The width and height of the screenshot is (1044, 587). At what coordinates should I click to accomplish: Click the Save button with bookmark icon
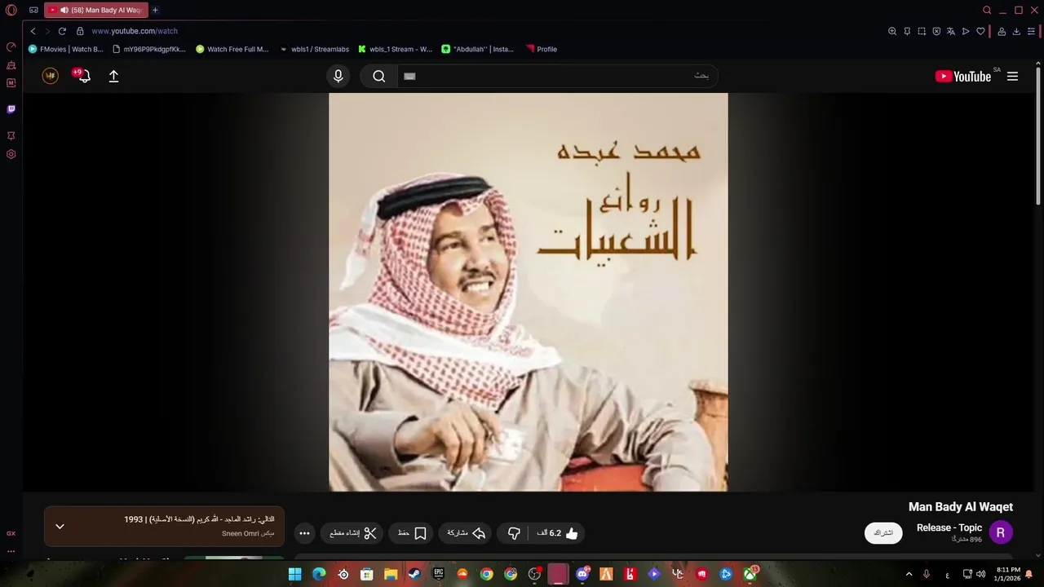click(x=411, y=533)
